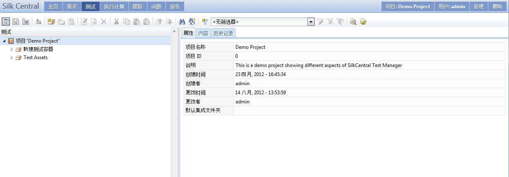Image resolution: width=509 pixels, height=177 pixels.
Task: Click the Replace icon with A-B letters
Action: [x=192, y=22]
